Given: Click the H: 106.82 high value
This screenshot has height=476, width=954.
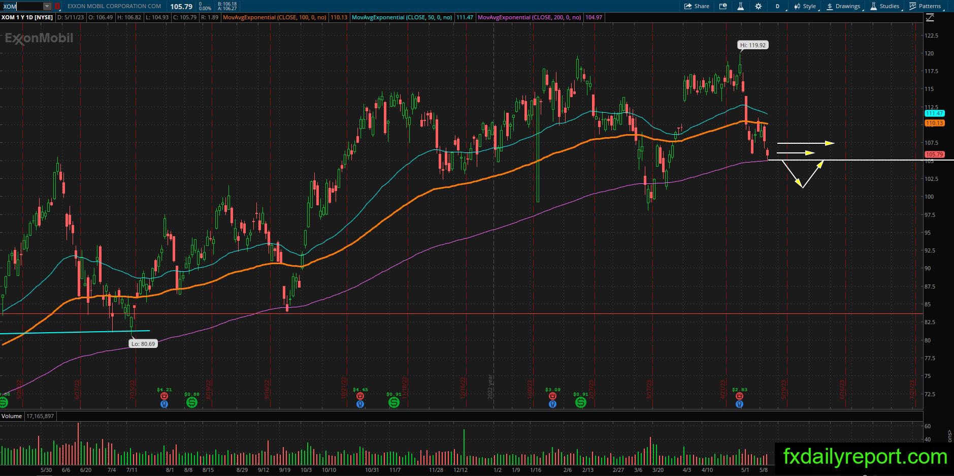Looking at the screenshot, I should [129, 17].
